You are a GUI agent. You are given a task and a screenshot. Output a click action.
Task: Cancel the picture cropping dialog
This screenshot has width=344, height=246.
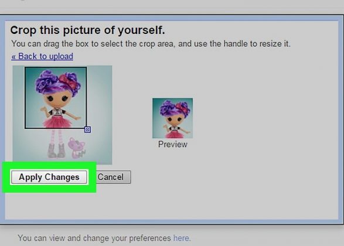tap(111, 177)
